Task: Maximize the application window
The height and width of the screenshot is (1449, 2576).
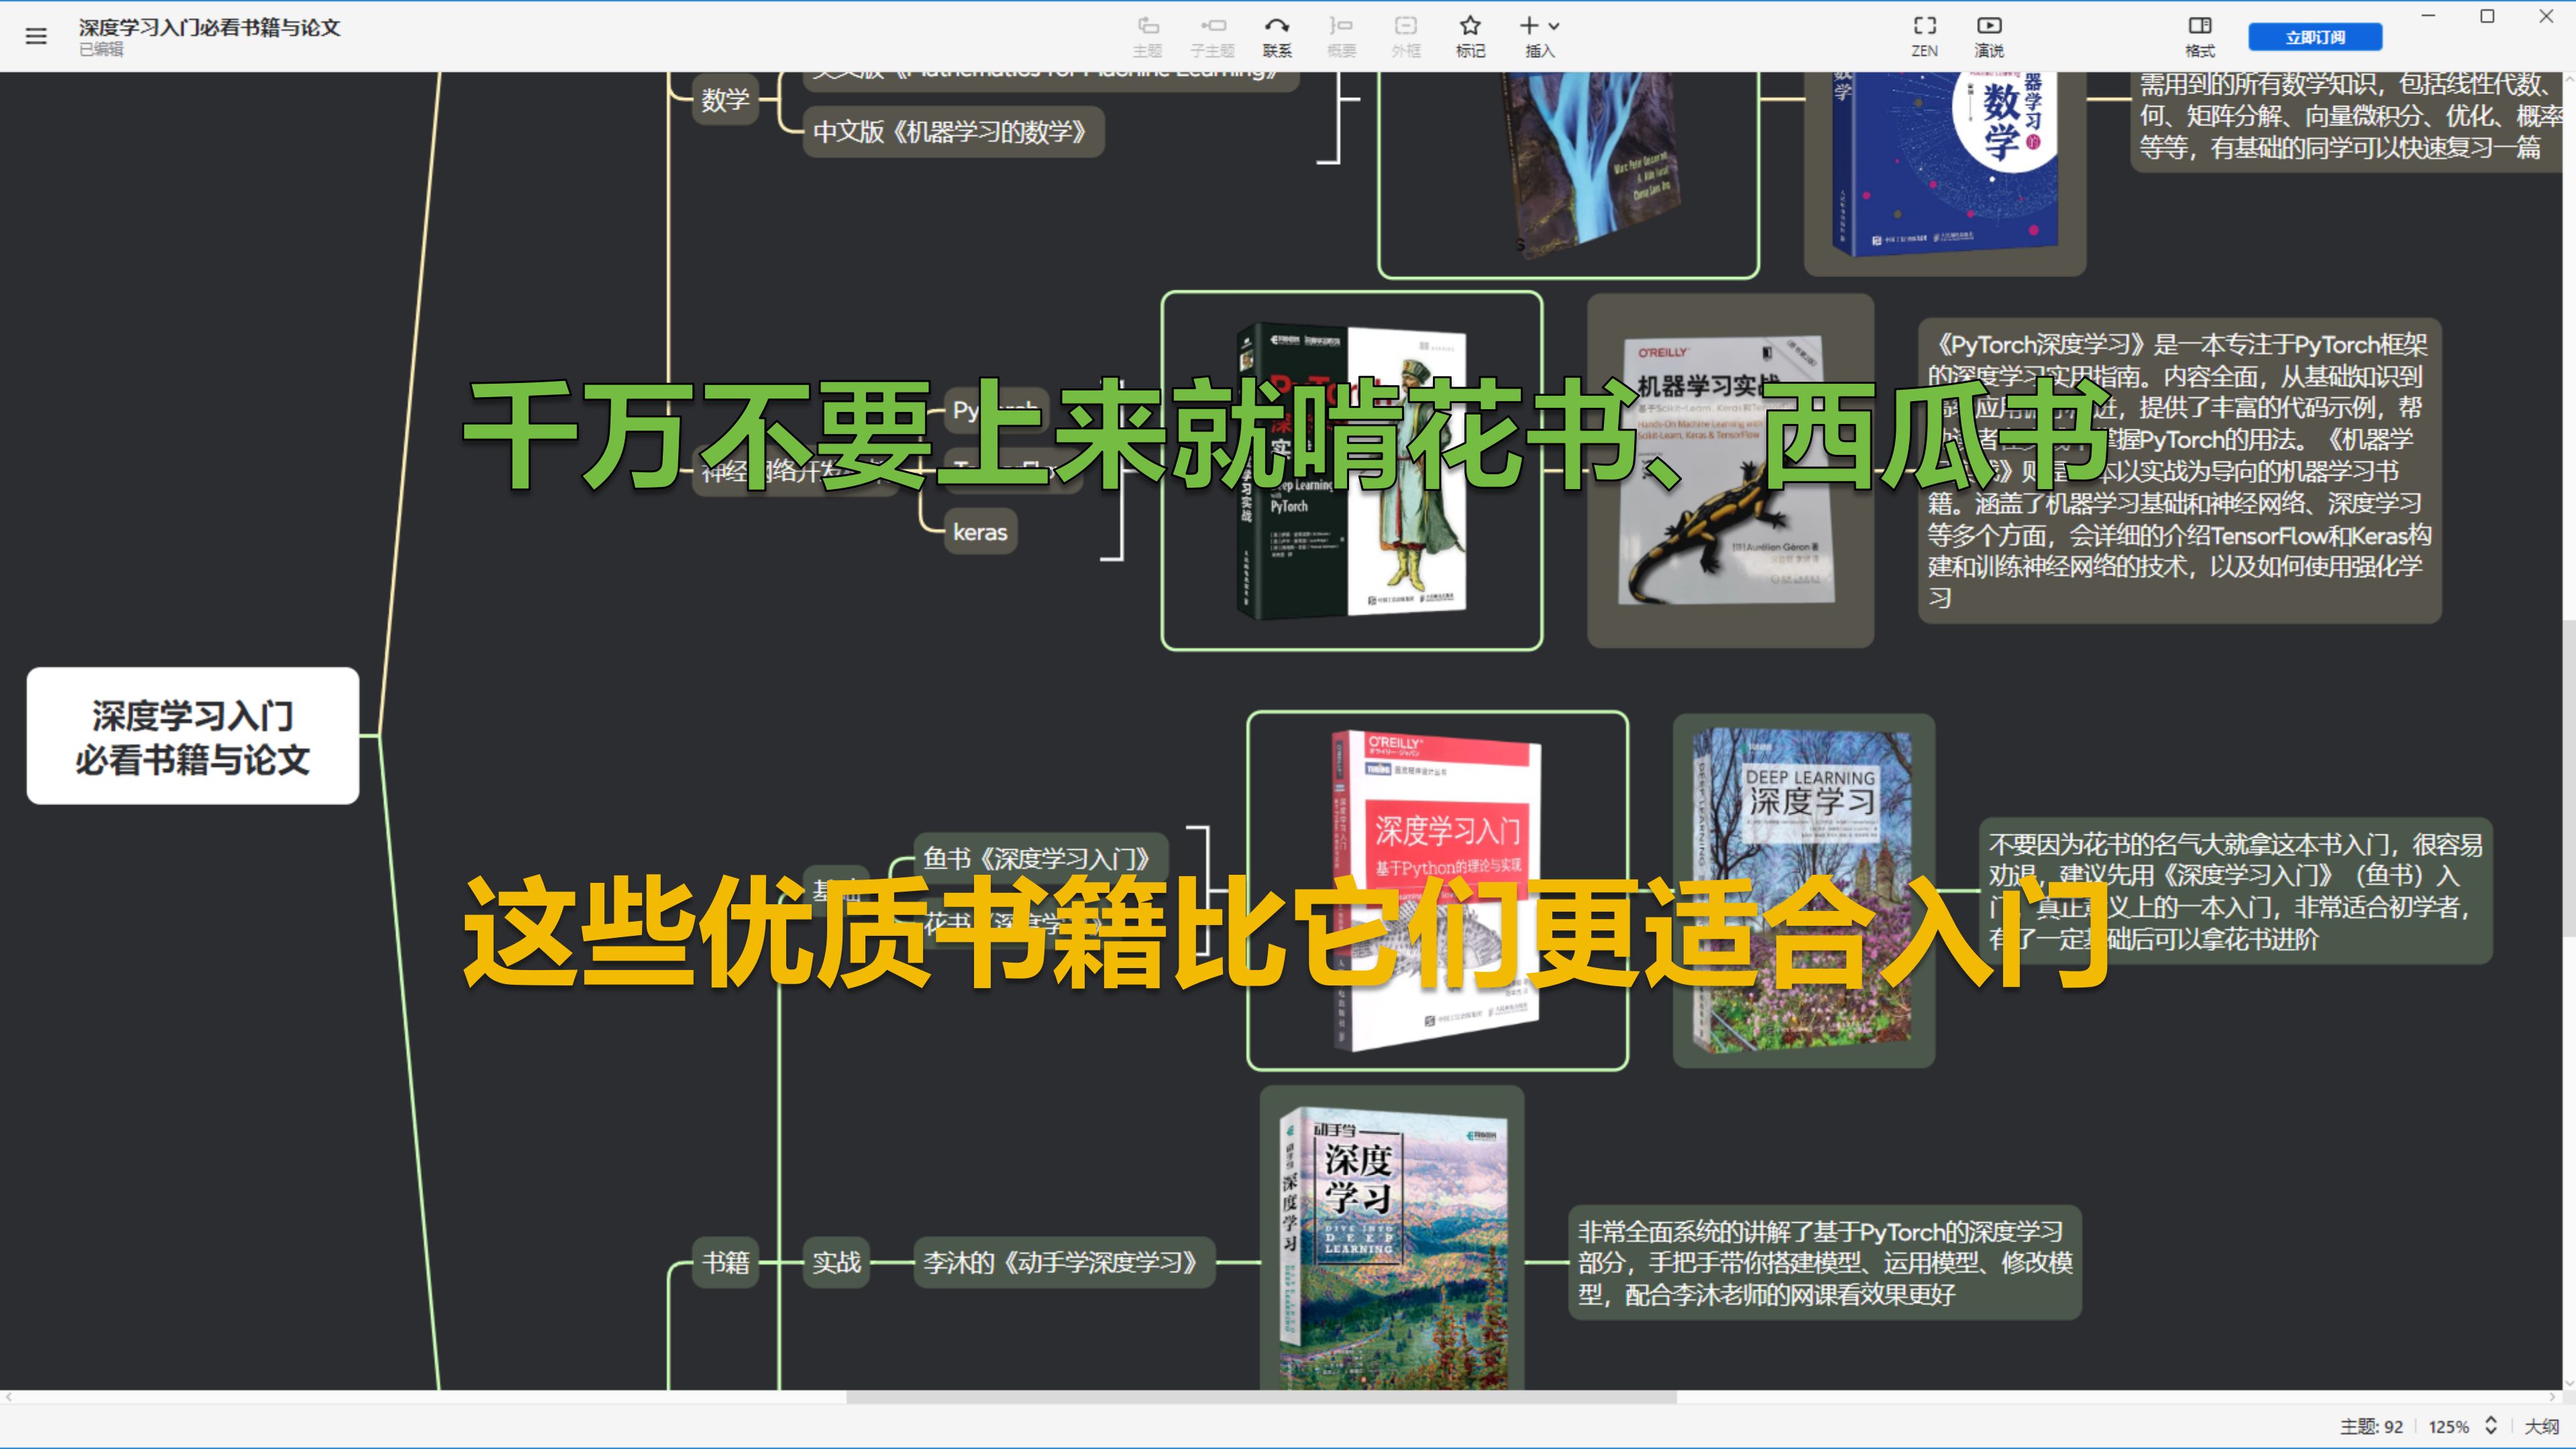Action: [2487, 16]
